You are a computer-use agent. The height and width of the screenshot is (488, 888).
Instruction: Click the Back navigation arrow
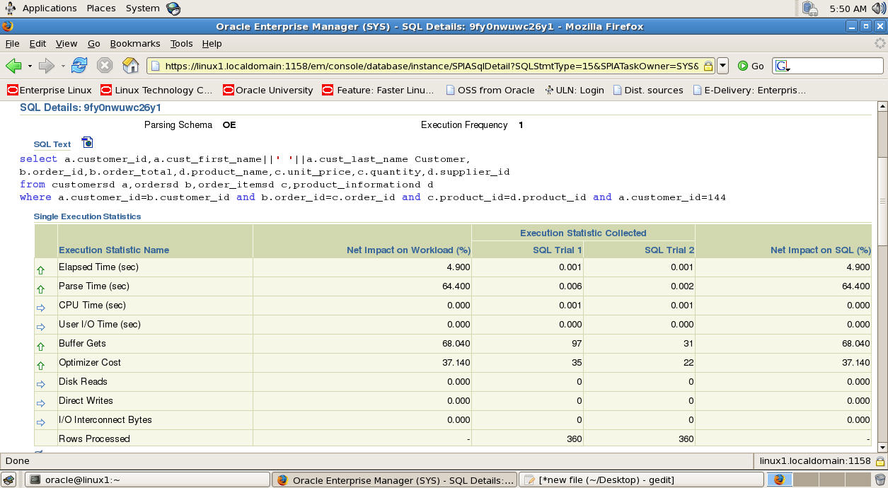tap(14, 65)
